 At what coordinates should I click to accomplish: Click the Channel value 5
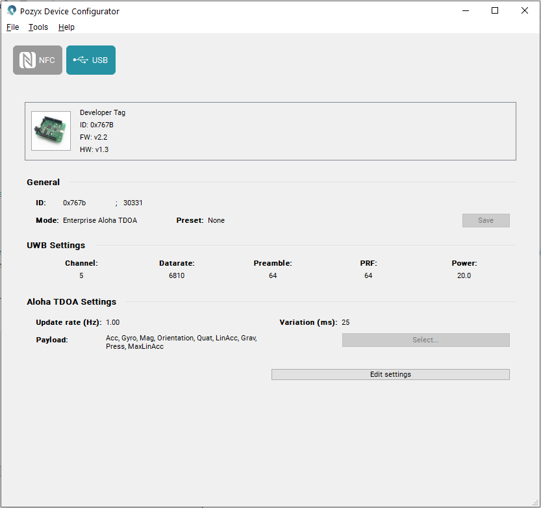(x=81, y=275)
